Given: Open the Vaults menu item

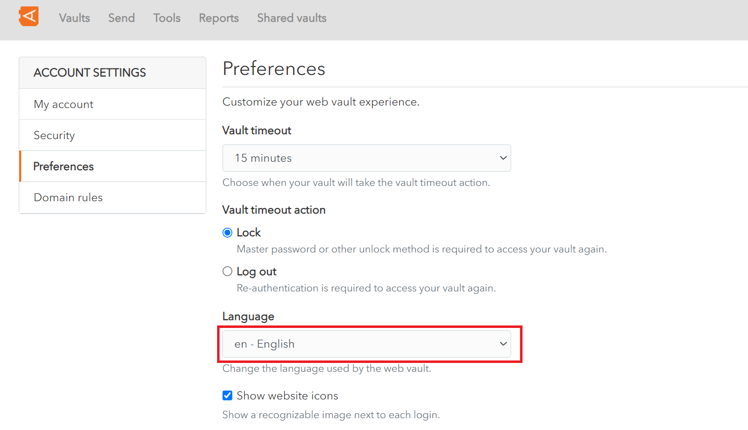Looking at the screenshot, I should click(75, 18).
